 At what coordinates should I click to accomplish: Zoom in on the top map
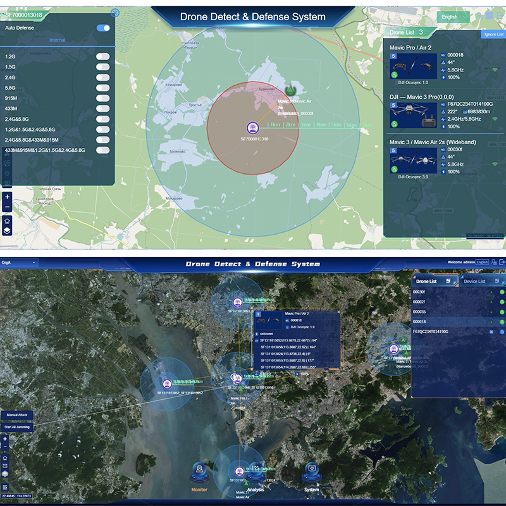[x=7, y=197]
